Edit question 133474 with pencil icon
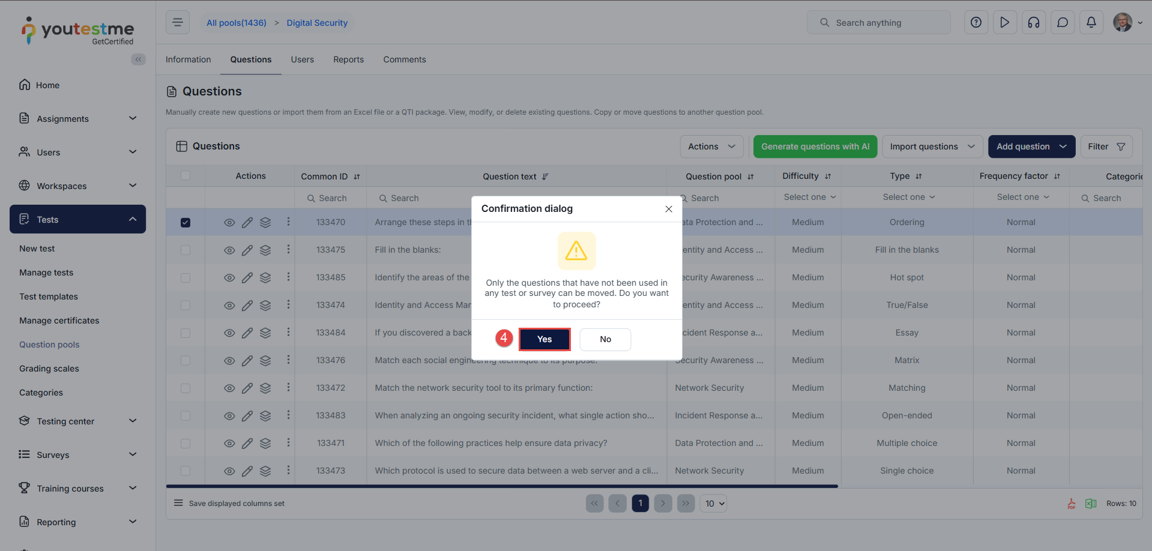The width and height of the screenshot is (1152, 551). [x=247, y=306]
